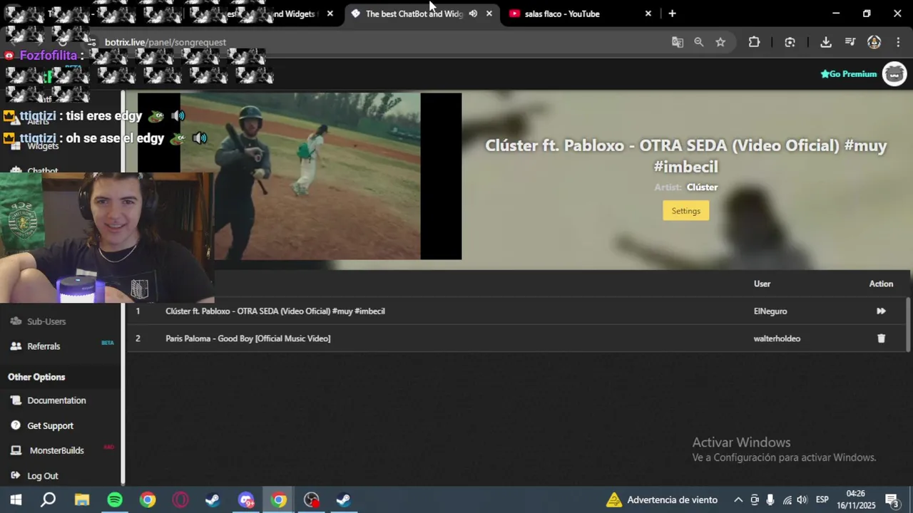Click the requester name walterholdeo
The width and height of the screenshot is (913, 513).
[777, 338]
